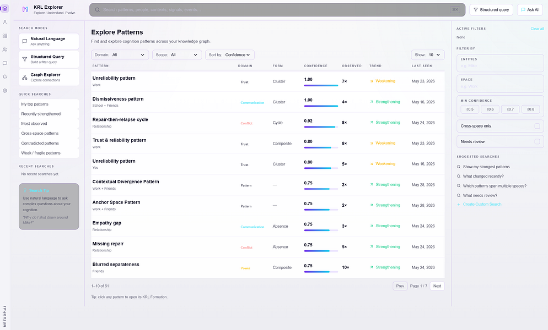Enable the Cross-space only checkbox
This screenshot has width=548, height=330.
[537, 126]
